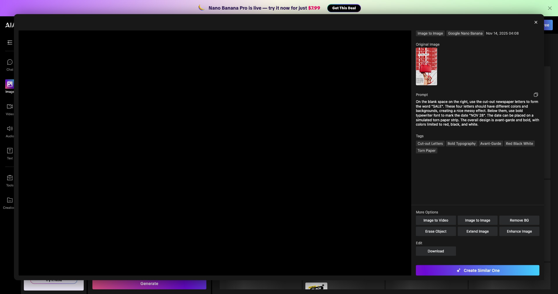The width and height of the screenshot is (558, 294).
Task: Click the Image to Image label tag
Action: (430, 33)
